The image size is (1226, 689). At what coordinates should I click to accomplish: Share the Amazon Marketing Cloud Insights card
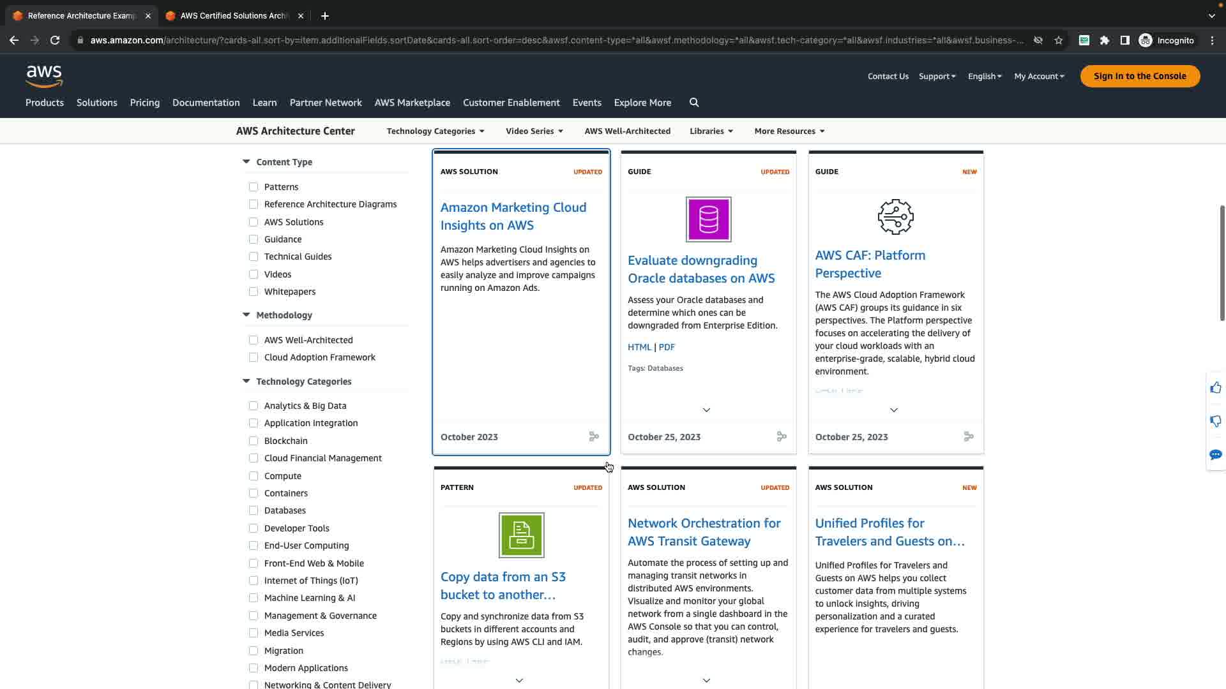click(x=594, y=436)
